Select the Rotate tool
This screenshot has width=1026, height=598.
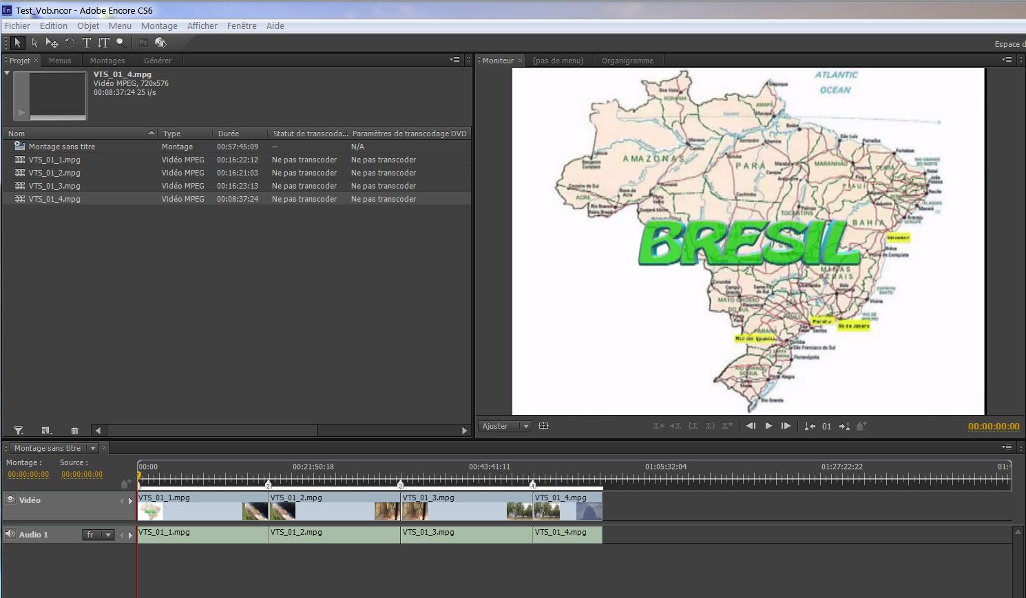[70, 43]
